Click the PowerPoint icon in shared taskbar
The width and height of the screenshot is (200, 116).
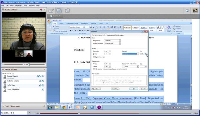coord(78,108)
